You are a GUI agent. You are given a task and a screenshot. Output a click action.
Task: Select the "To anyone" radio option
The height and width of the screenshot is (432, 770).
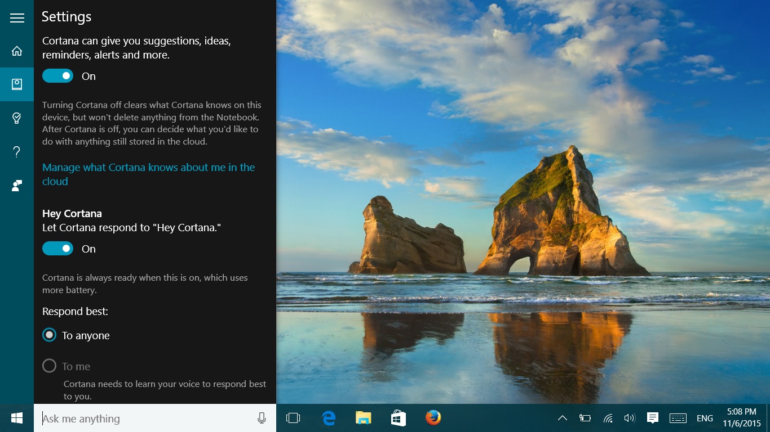click(50, 335)
